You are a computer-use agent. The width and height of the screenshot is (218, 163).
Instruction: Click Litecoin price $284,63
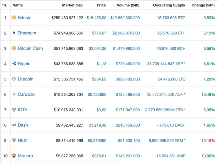pos(99,79)
